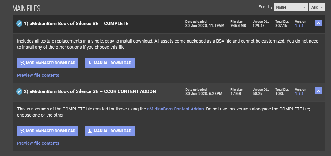This screenshot has height=156, width=331.
Task: Preview file contents of CCOR CONTENT ADDON
Action: pyautogui.click(x=38, y=143)
